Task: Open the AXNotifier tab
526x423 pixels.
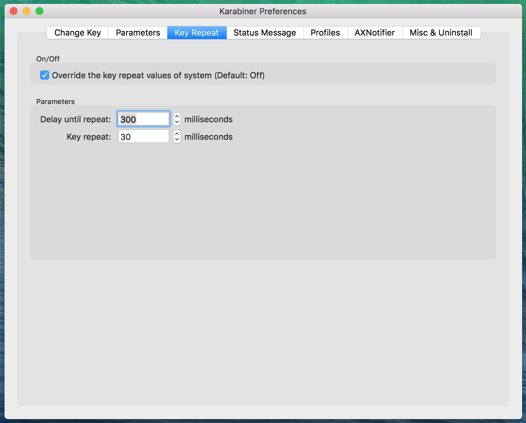Action: tap(375, 33)
